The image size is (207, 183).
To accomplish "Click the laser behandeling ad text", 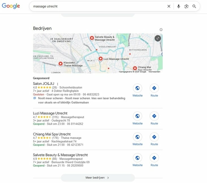I will pyautogui.click(x=82, y=100).
